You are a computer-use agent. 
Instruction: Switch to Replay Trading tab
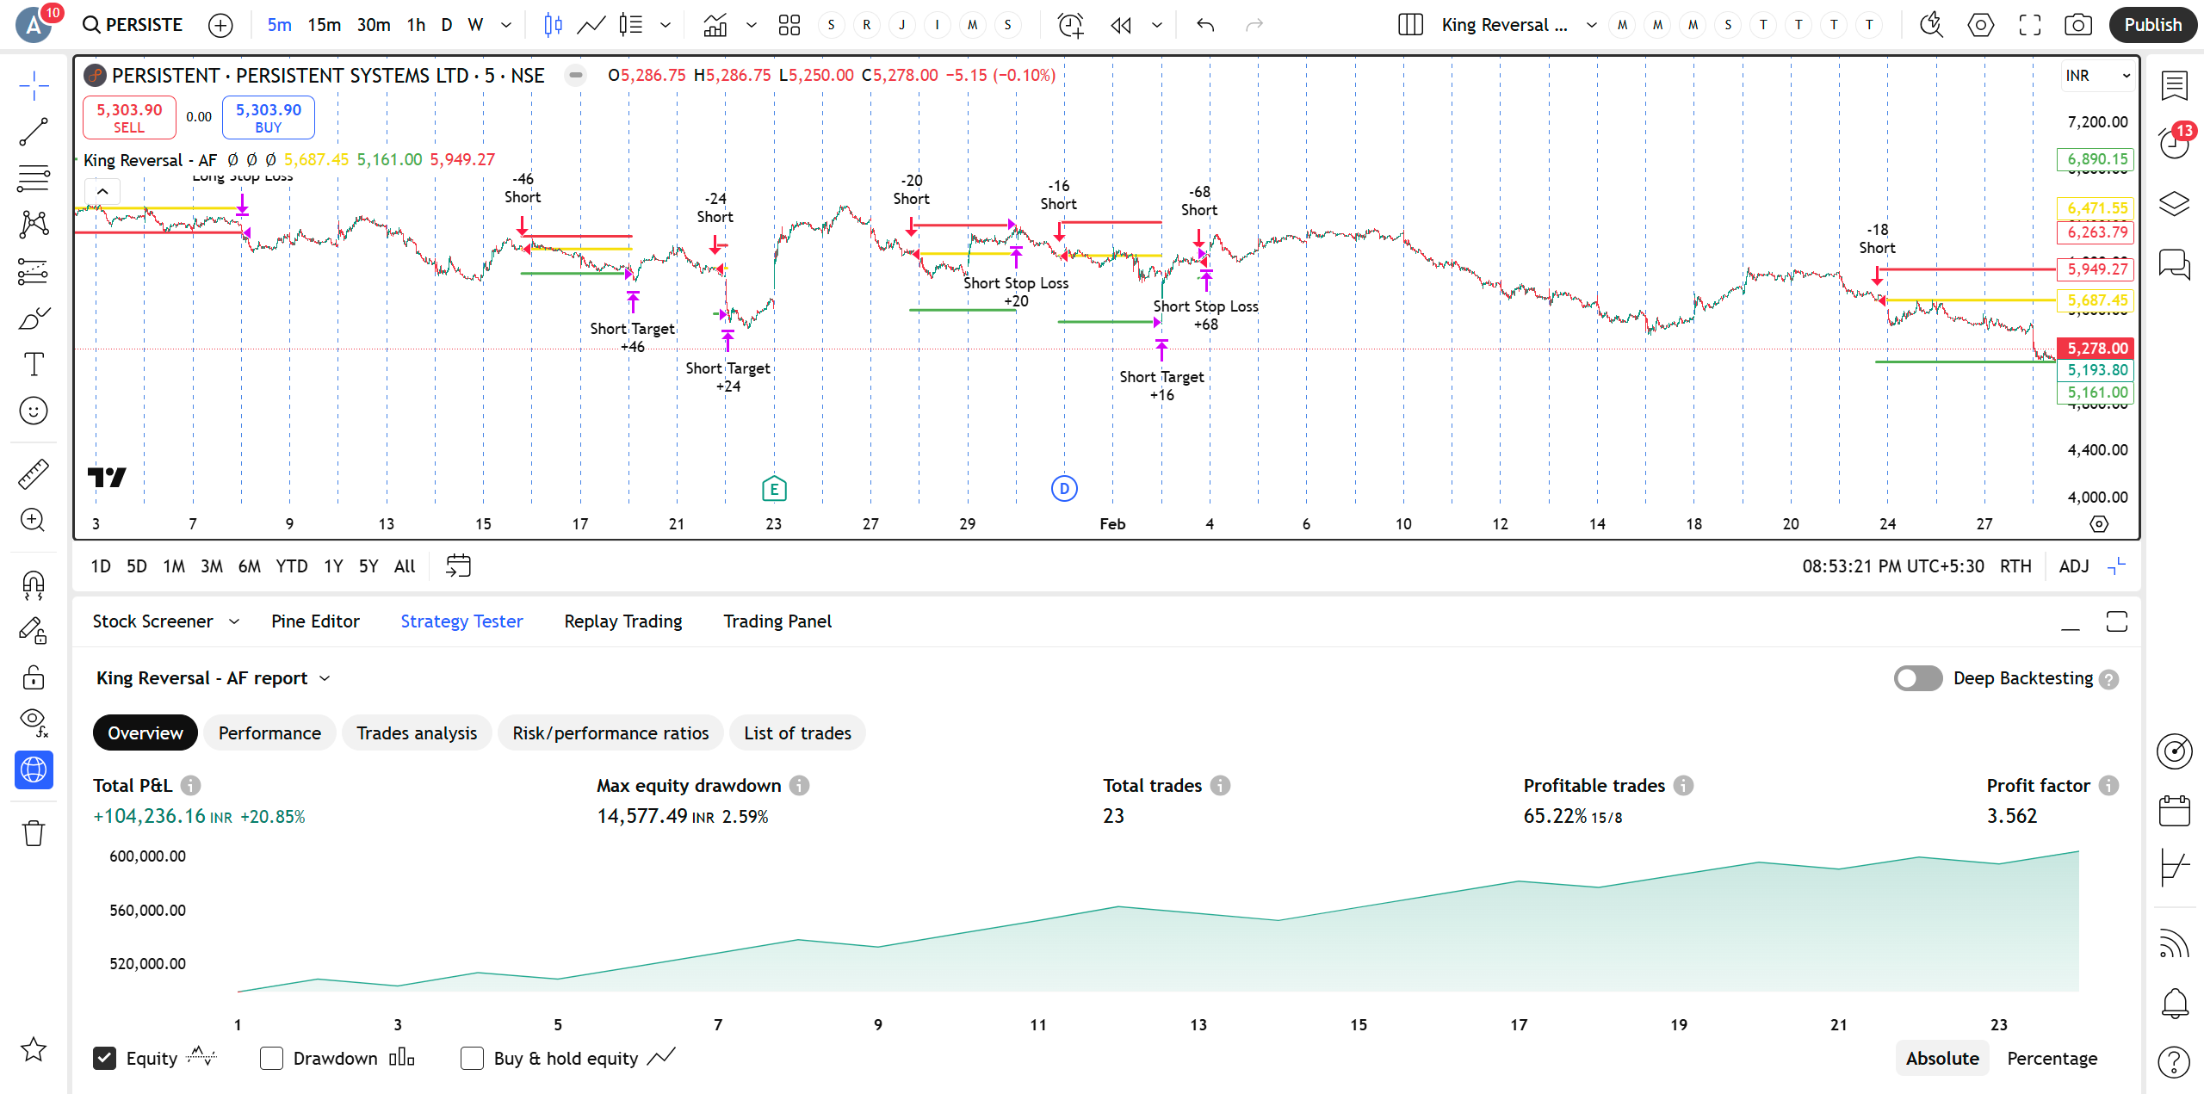coord(622,621)
